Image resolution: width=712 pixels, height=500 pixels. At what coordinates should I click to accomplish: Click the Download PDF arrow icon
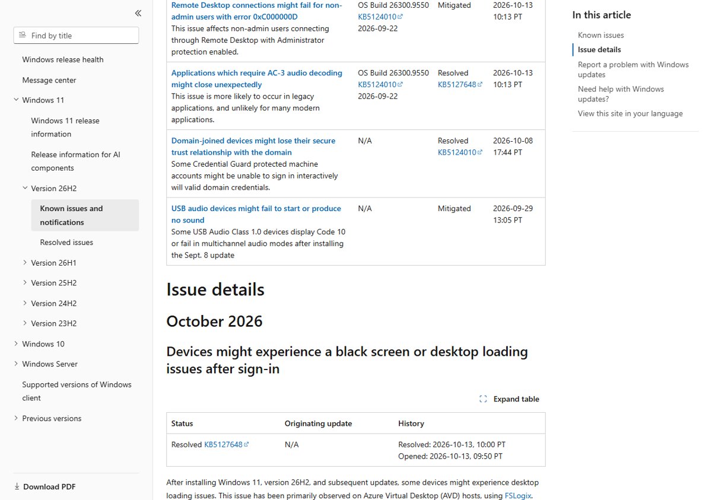[x=17, y=487]
